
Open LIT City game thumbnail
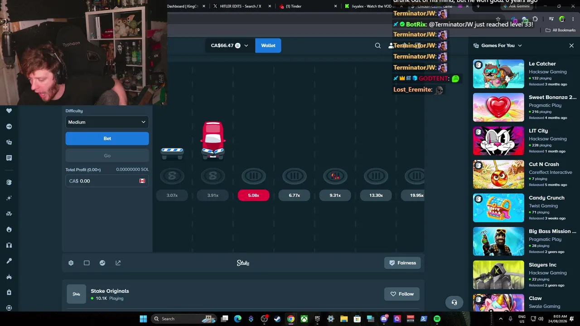click(x=498, y=141)
